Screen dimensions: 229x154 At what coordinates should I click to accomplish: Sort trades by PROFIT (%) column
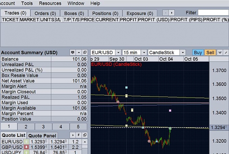coord(216,19)
